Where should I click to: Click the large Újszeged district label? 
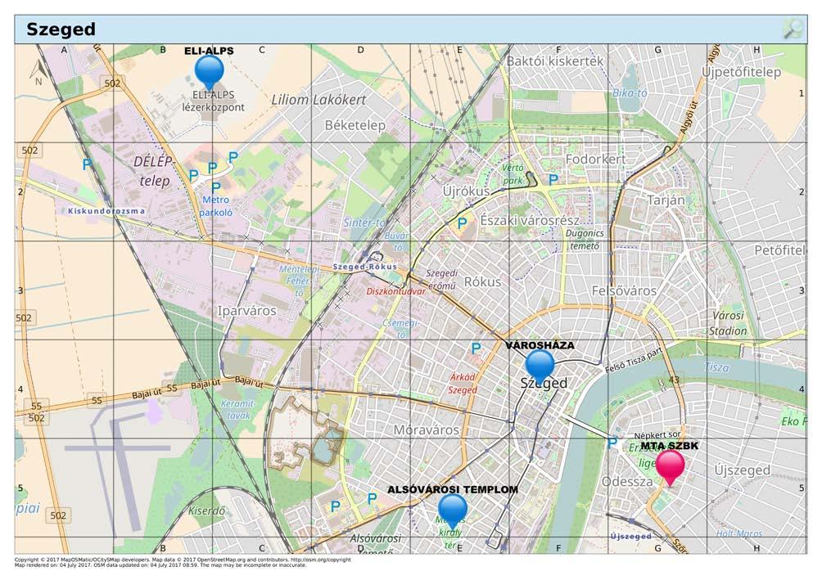(743, 470)
